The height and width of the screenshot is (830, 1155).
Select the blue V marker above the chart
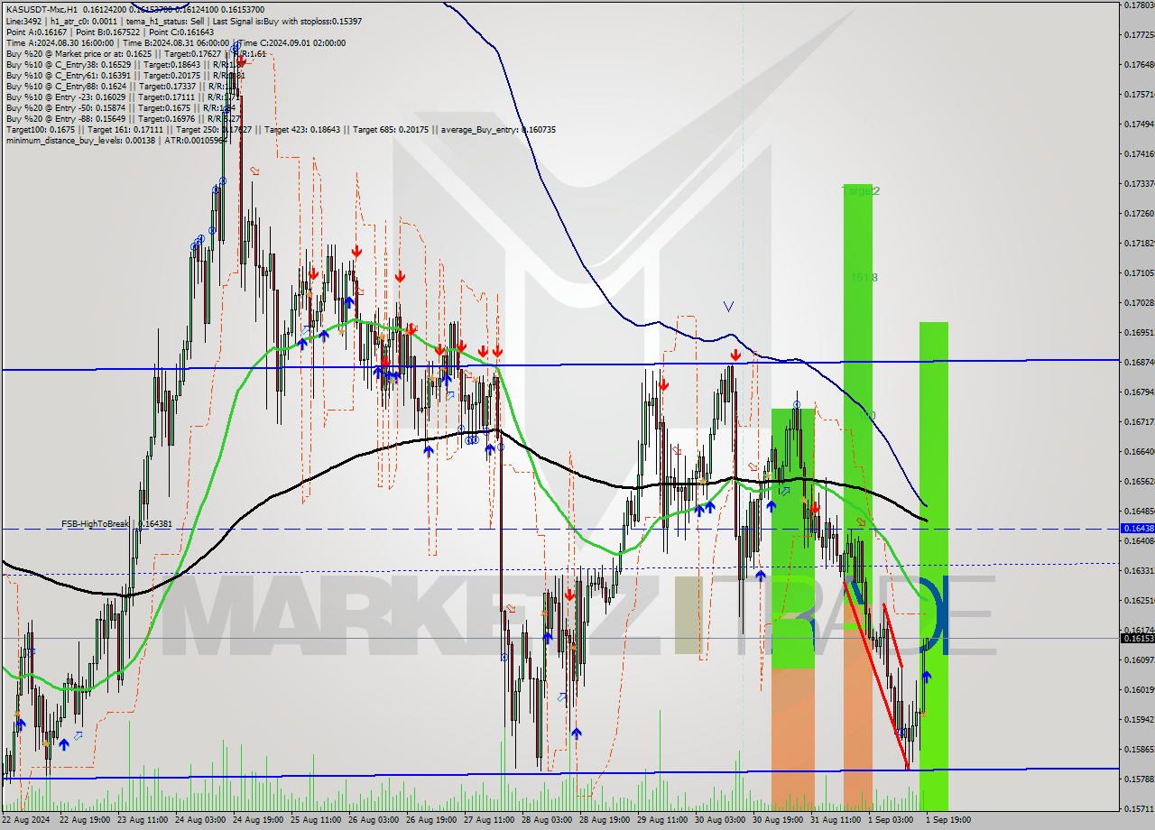coord(728,307)
